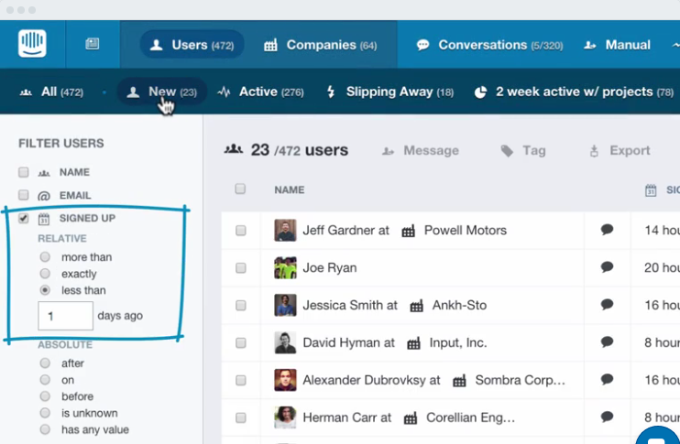
Task: Click the Intercom logo icon
Action: click(x=32, y=43)
